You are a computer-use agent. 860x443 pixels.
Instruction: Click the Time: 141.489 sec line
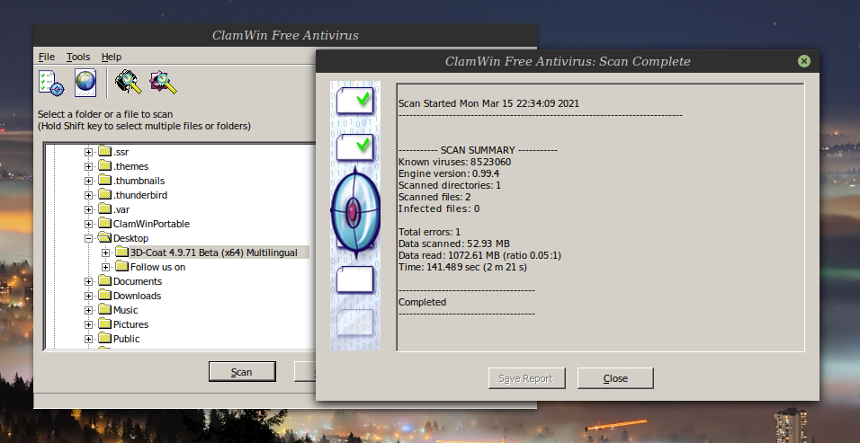[x=462, y=267]
